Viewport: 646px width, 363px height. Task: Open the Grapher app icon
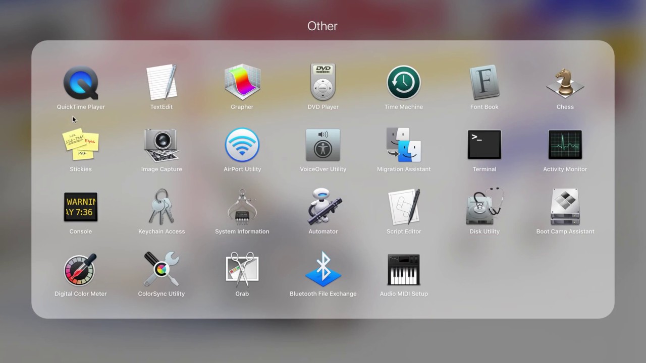point(242,82)
